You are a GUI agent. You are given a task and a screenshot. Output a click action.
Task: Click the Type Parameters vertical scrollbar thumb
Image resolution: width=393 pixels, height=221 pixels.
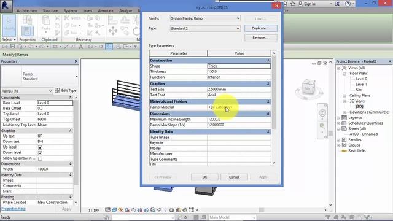click(x=274, y=92)
